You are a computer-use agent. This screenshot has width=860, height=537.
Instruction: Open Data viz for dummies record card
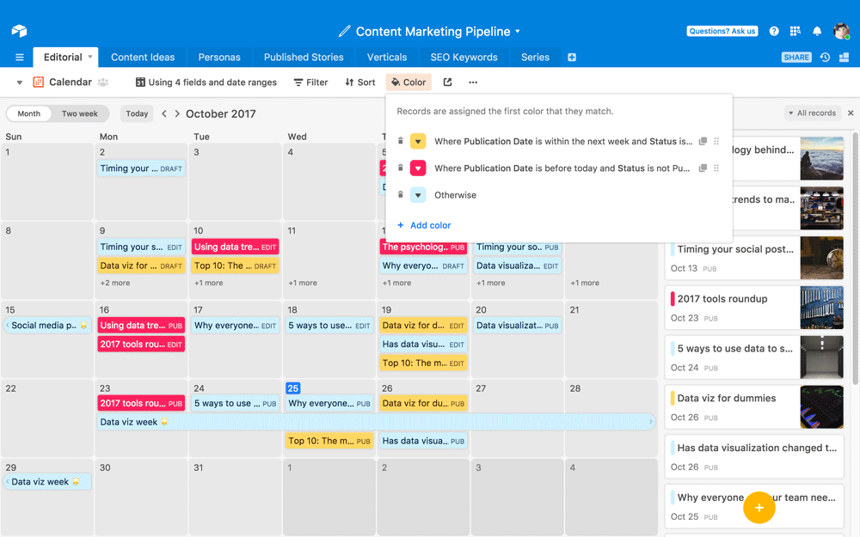click(x=754, y=407)
